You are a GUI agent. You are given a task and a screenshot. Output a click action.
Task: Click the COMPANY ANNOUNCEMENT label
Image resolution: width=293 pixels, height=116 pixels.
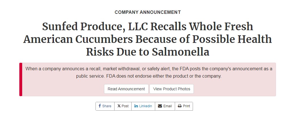(x=148, y=12)
